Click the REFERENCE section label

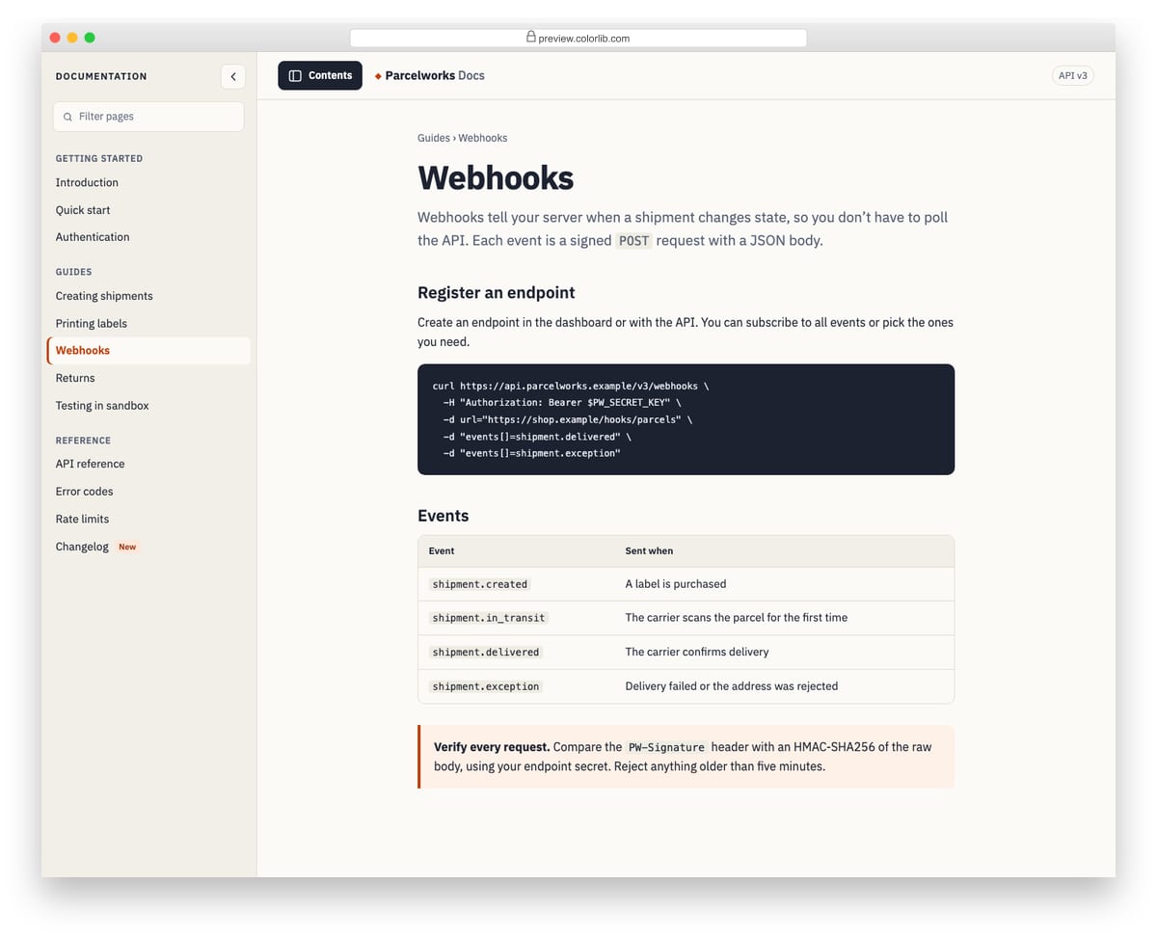83,441
